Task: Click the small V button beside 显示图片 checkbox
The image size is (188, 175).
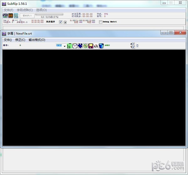Action: [65, 22]
